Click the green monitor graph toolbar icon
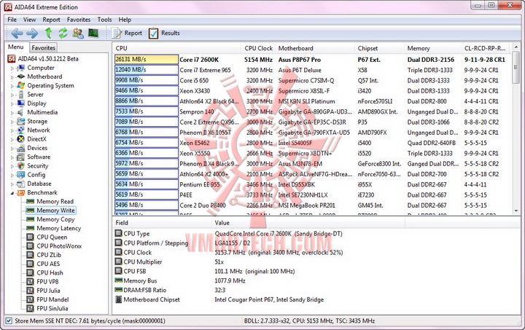The image size is (525, 330). coord(93,33)
